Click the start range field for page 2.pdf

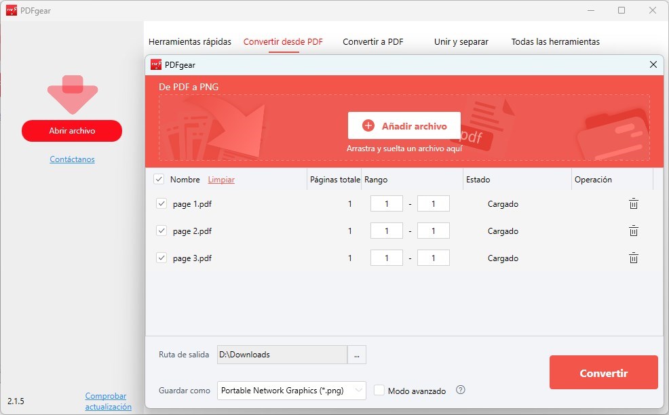387,231
